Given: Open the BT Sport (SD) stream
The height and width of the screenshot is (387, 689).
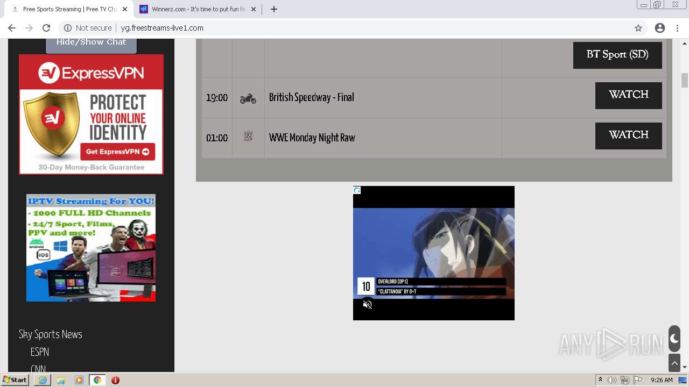Looking at the screenshot, I should pos(617,55).
